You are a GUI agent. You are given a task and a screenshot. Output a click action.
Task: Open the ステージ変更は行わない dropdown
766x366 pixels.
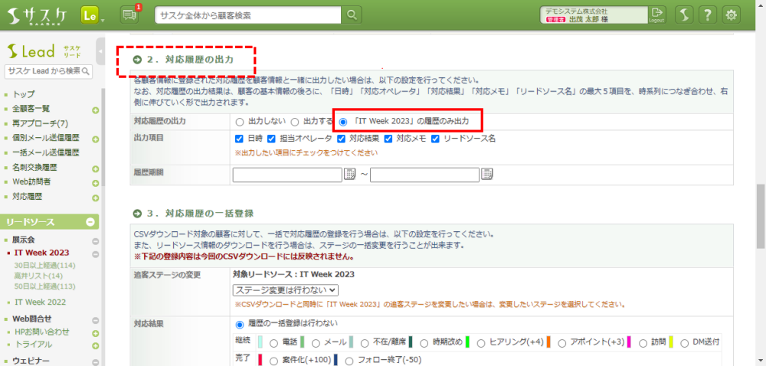pyautogui.click(x=285, y=289)
